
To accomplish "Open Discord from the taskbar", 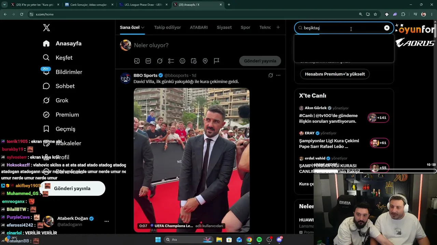I will pos(280,240).
